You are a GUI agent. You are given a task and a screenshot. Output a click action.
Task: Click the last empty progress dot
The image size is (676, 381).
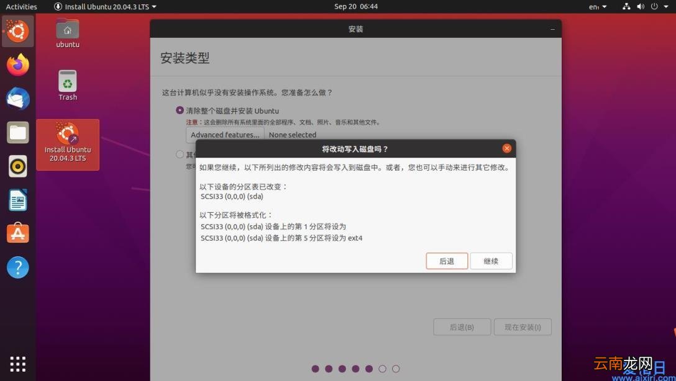point(396,369)
